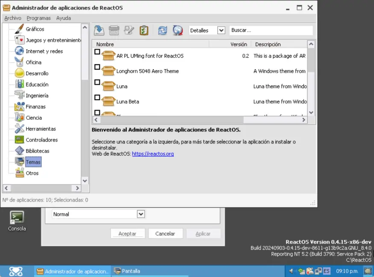The width and height of the screenshot is (374, 277).
Task: Click the Internet y redes category label
Action: click(x=44, y=51)
